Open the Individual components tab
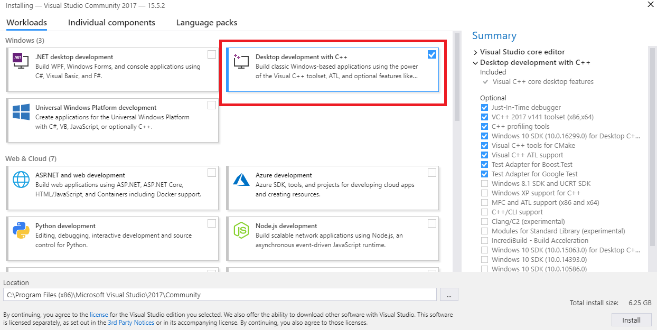Viewport: 657px width, 330px height. pyautogui.click(x=111, y=23)
